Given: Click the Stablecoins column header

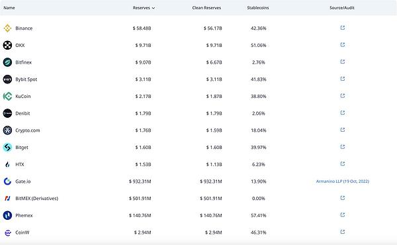Looking at the screenshot, I should (x=258, y=8).
